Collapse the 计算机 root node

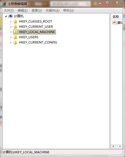click(6, 16)
